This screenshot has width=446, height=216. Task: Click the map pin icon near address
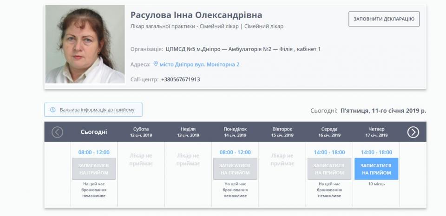click(156, 64)
